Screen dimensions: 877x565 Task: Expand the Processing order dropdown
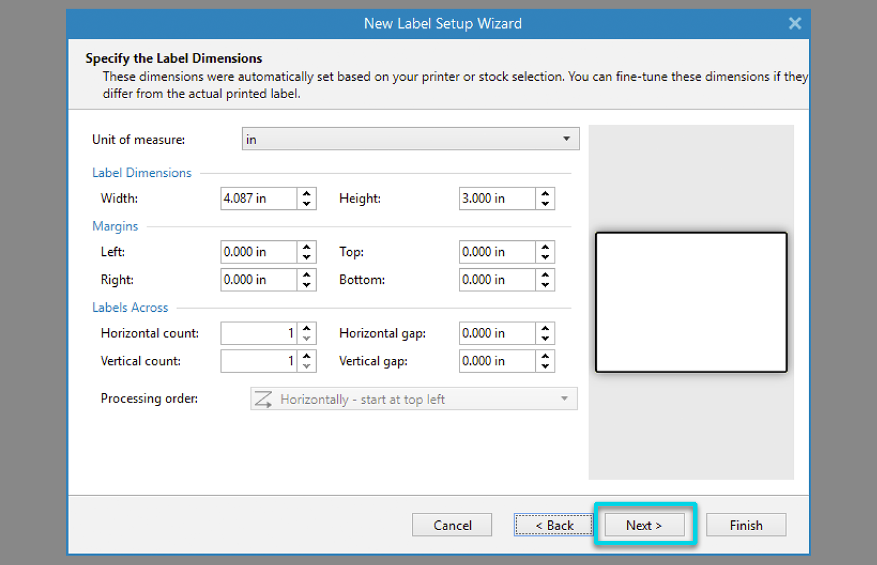click(564, 399)
